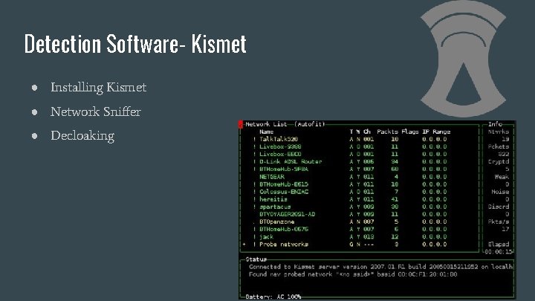Select the spartacus network row

pos(350,207)
